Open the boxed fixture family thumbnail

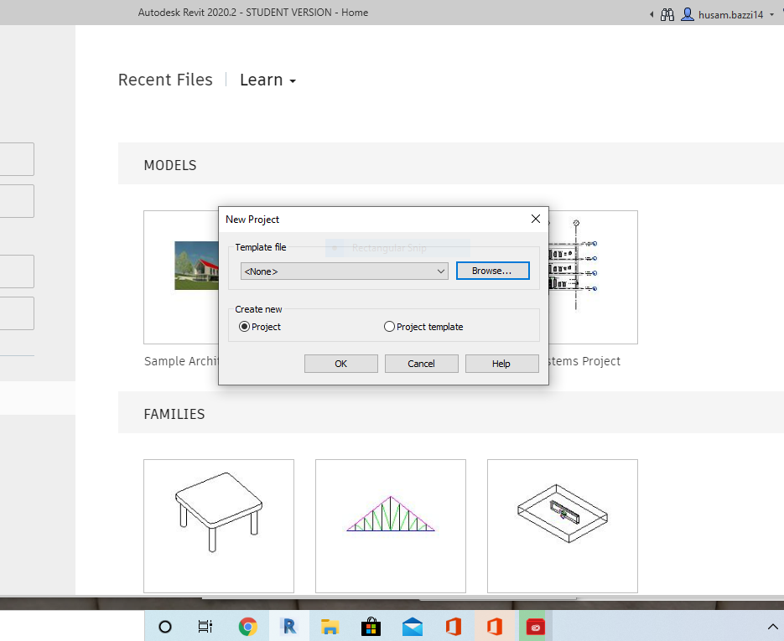coord(563,526)
